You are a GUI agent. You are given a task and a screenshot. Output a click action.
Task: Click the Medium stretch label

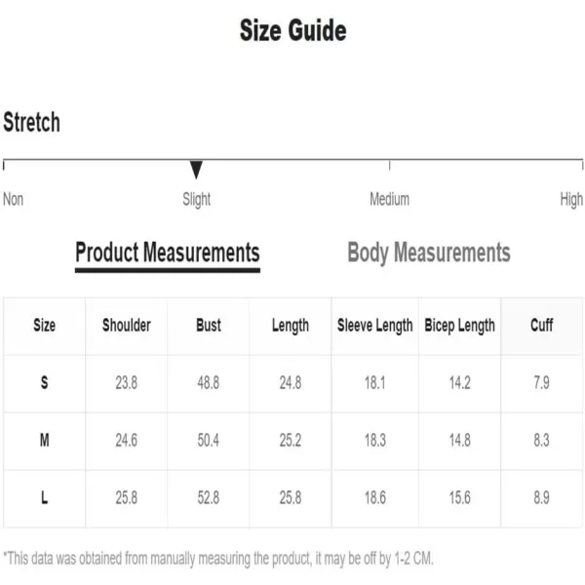(x=389, y=199)
